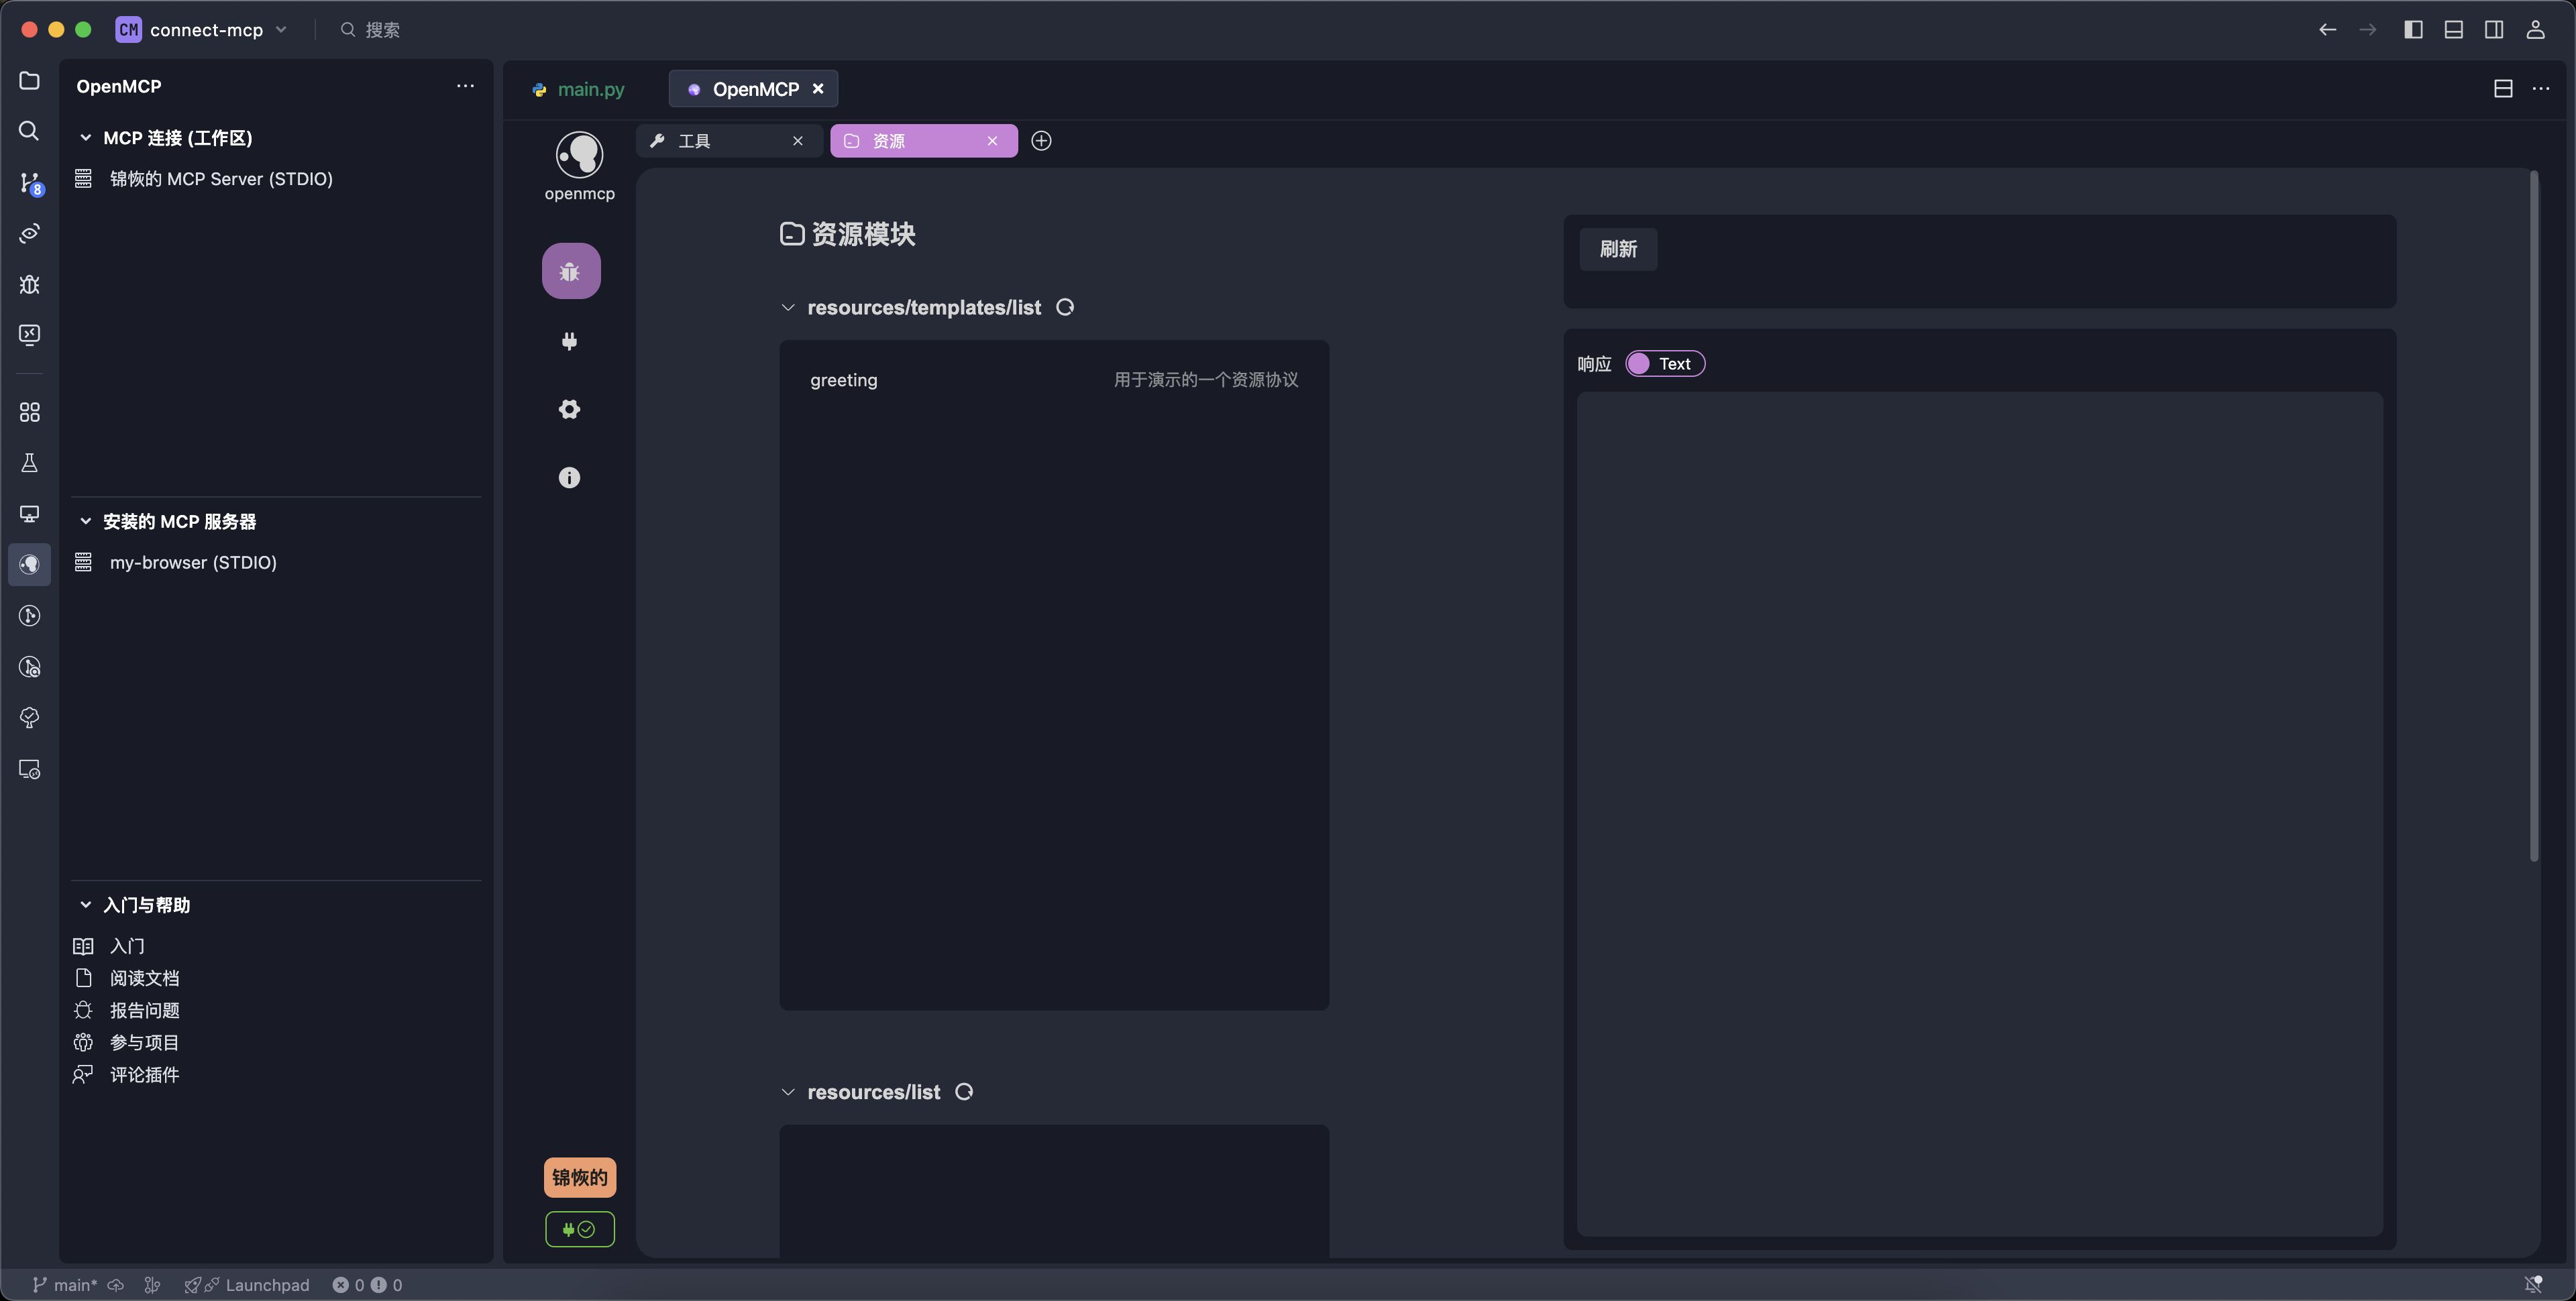Toggle the eye icon in the activity bar
The image size is (2576, 1301).
pyautogui.click(x=29, y=233)
